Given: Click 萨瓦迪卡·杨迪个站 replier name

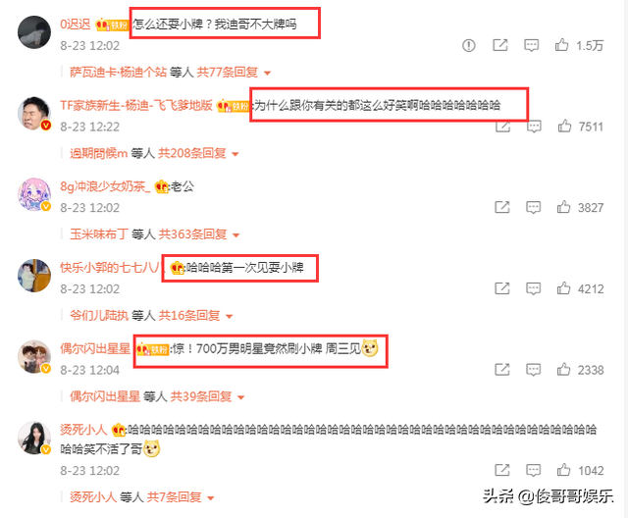Looking at the screenshot, I should click(x=118, y=73).
